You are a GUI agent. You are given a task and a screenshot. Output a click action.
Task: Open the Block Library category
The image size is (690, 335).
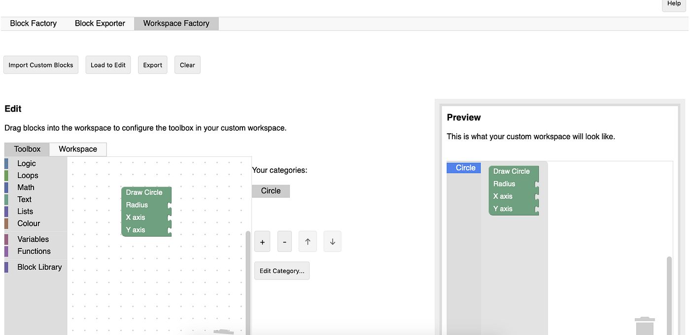39,267
